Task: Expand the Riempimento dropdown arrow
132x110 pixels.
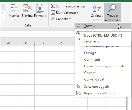Action: [77, 12]
